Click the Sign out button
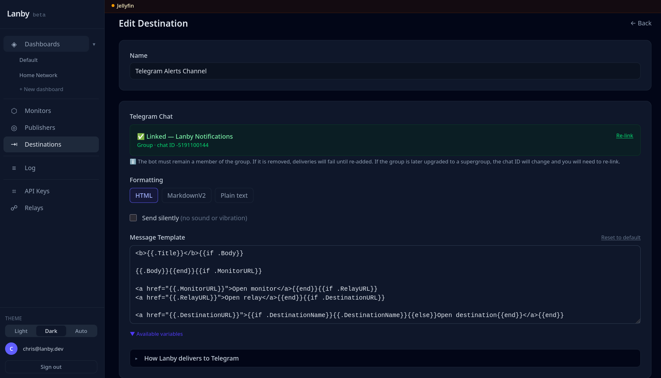The image size is (661, 378). (51, 367)
